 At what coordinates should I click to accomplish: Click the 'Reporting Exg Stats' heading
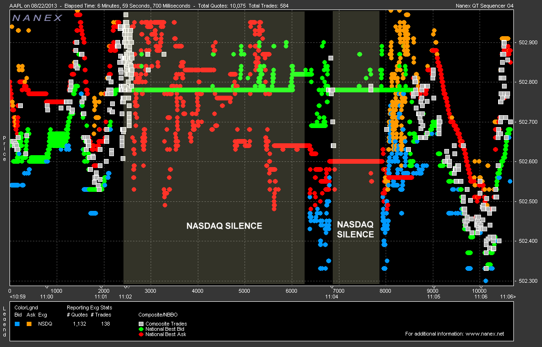(90, 307)
